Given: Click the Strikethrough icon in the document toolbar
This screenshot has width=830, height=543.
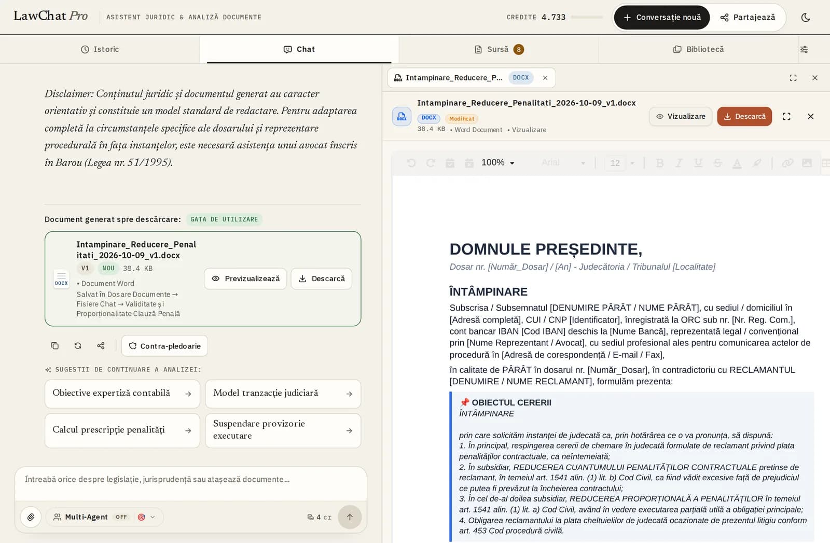Looking at the screenshot, I should click(x=717, y=163).
